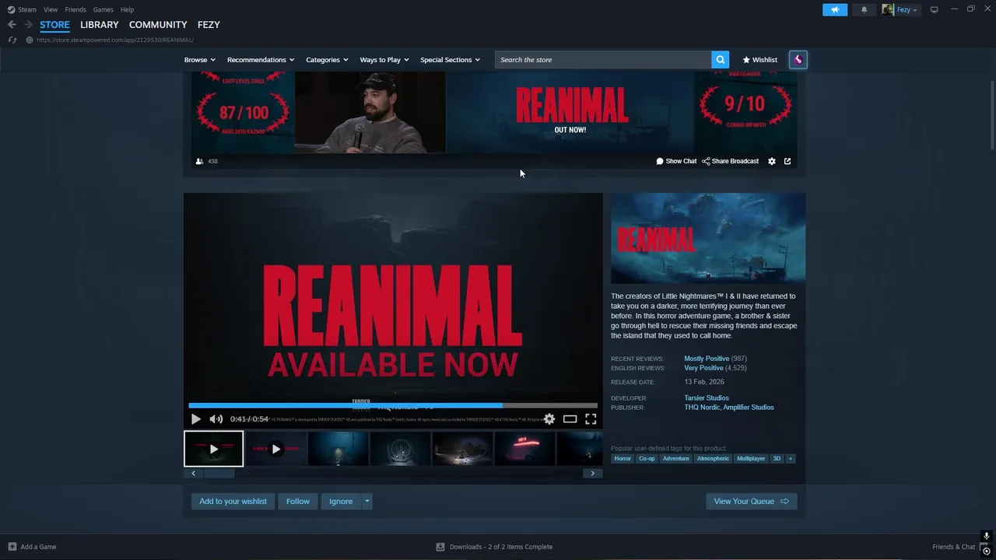Viewport: 996px width, 560px height.
Task: Open trailer video settings gear
Action: point(549,419)
